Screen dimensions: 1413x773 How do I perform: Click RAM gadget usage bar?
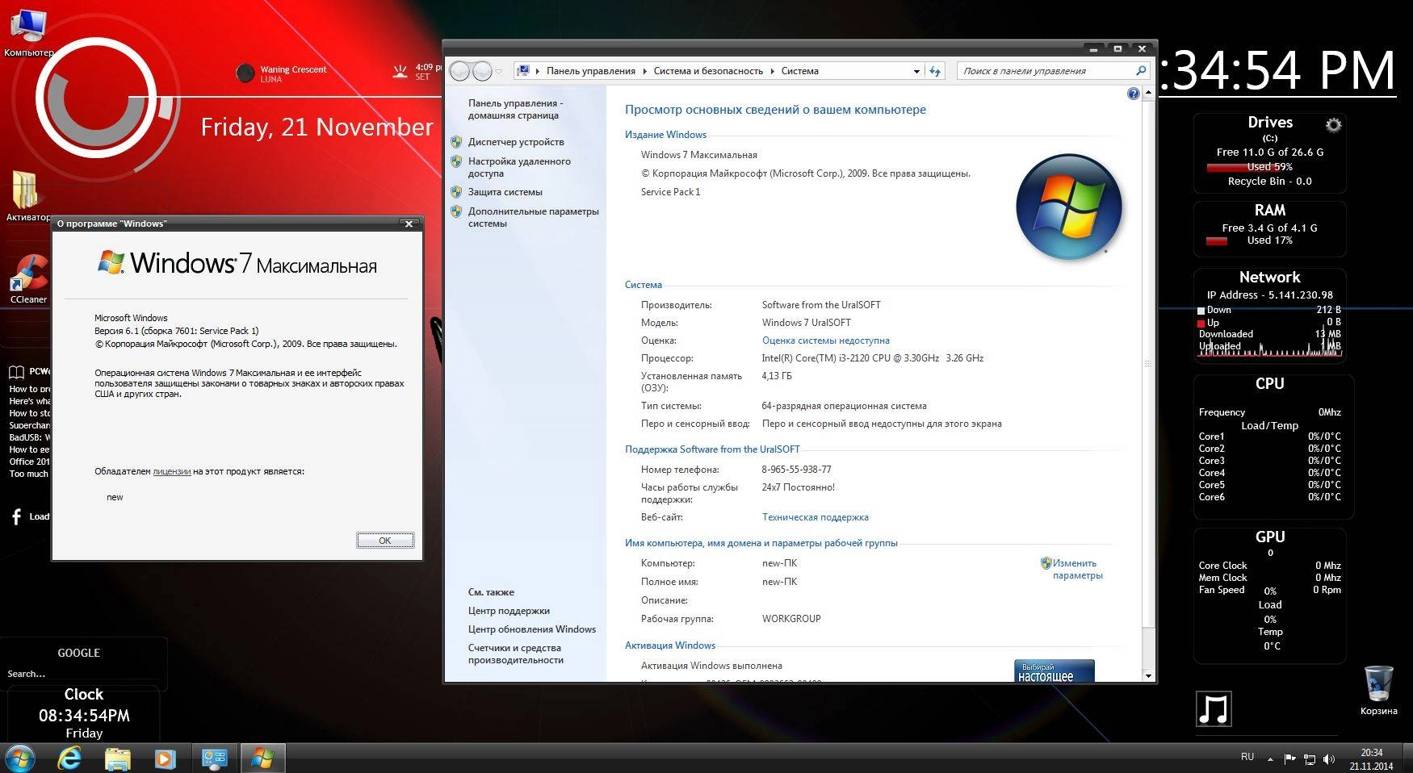click(x=1217, y=241)
